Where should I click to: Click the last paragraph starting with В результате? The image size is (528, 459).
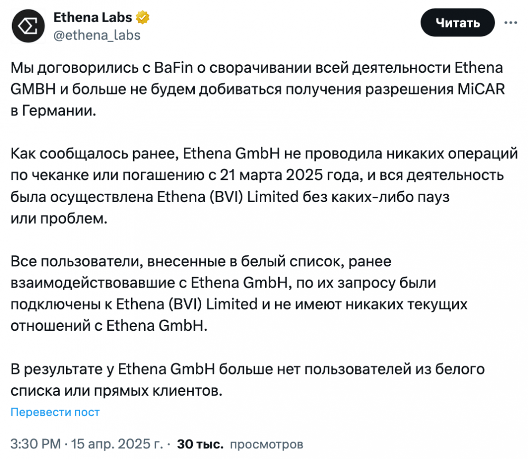point(248,379)
